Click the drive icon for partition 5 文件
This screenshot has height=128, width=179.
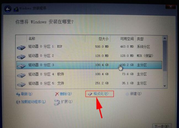[x=21, y=85]
